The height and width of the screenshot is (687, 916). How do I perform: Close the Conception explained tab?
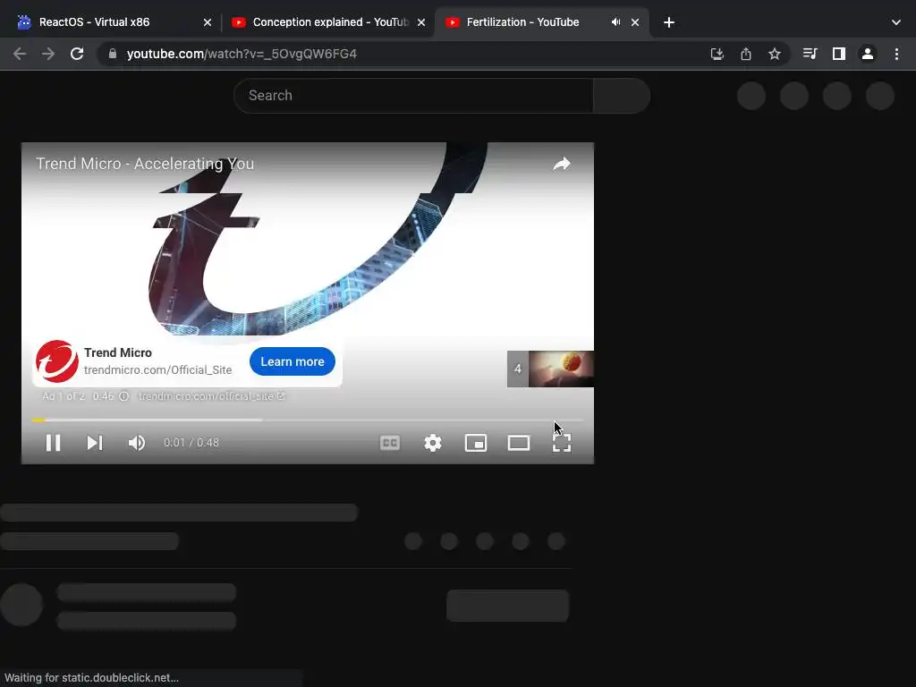[x=421, y=22]
